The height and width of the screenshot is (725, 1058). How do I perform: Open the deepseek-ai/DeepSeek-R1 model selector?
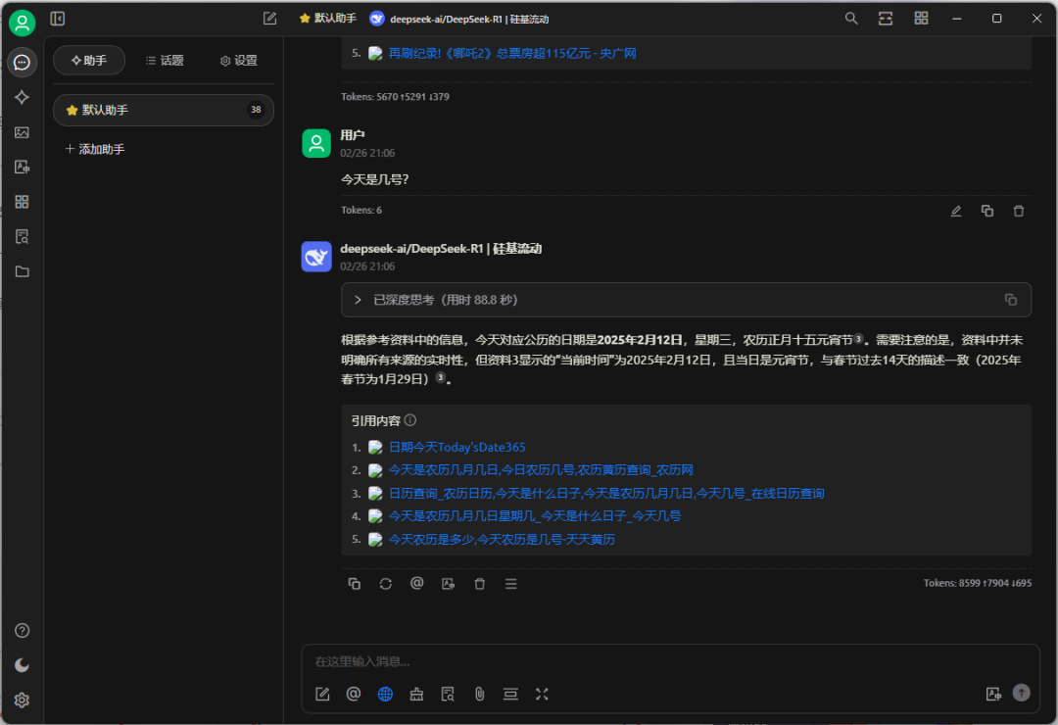click(x=459, y=19)
